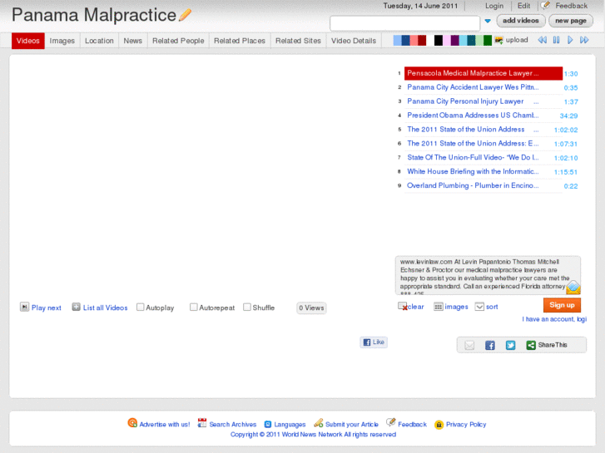Viewport: 605px width, 453px height.
Task: Click the images grid icon
Action: pyautogui.click(x=438, y=307)
